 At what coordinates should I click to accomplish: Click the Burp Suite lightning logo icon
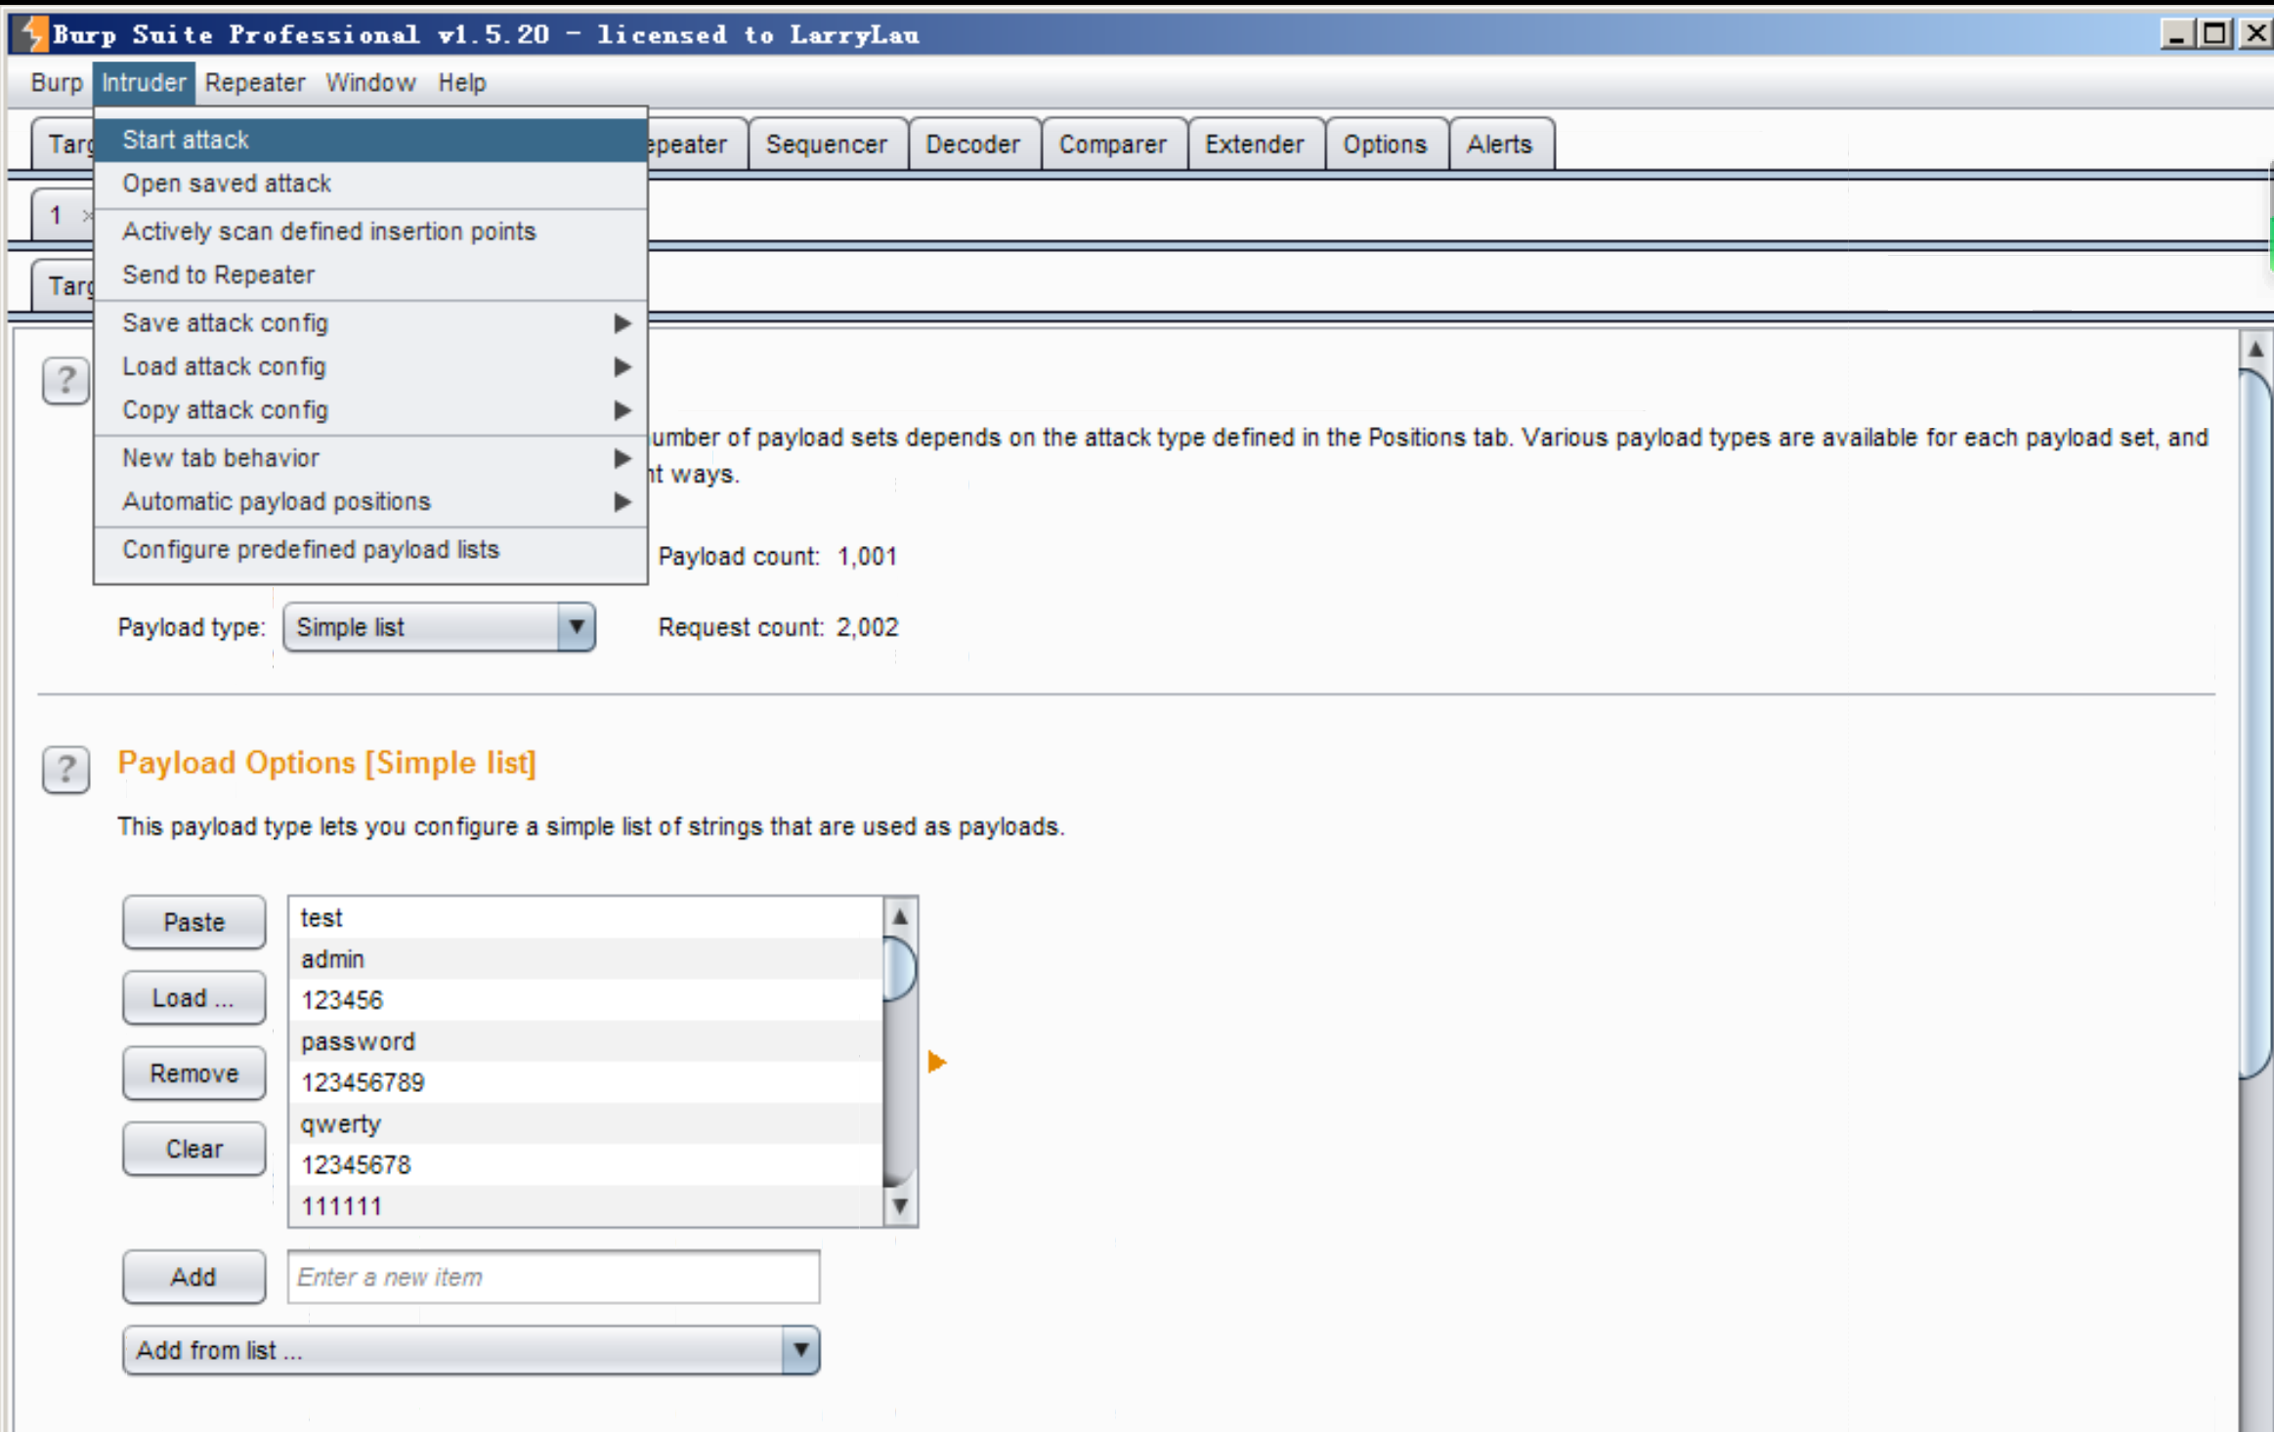tap(32, 34)
